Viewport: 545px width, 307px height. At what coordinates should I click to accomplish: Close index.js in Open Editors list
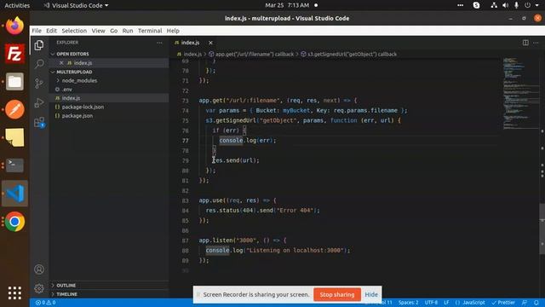(61, 63)
